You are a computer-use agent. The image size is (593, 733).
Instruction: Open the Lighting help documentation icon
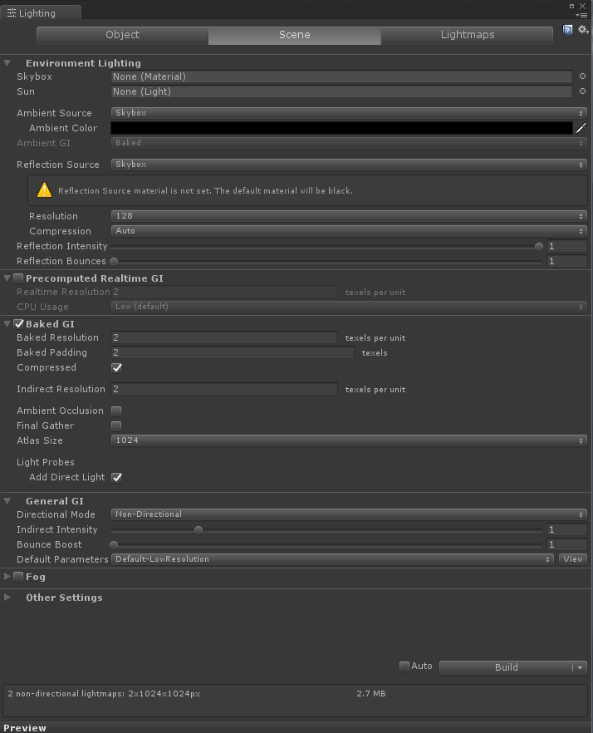click(x=567, y=31)
